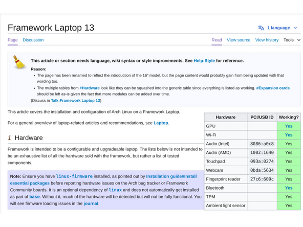Click the broom style-improvement icon

[x=19, y=62]
